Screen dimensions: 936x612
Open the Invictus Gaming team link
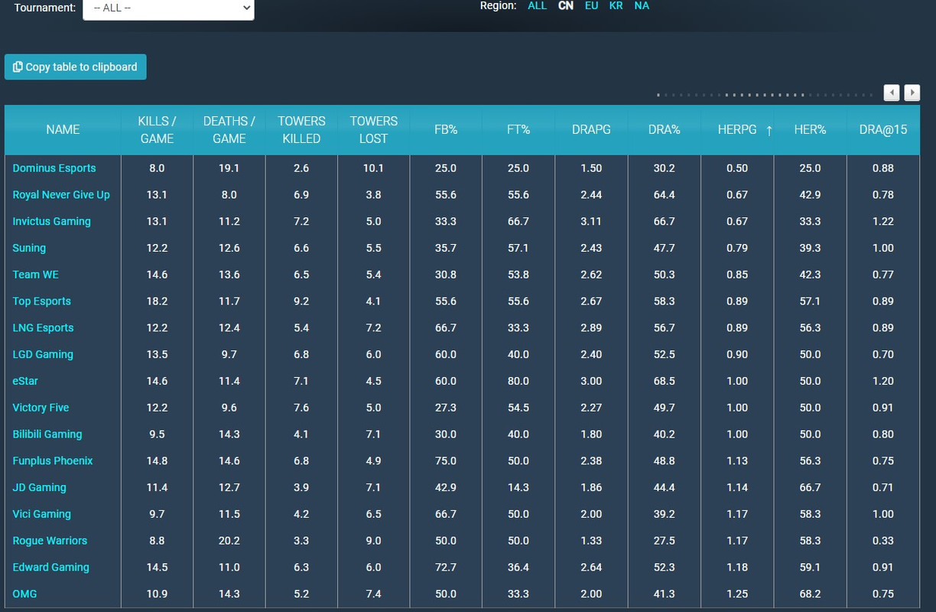point(51,221)
